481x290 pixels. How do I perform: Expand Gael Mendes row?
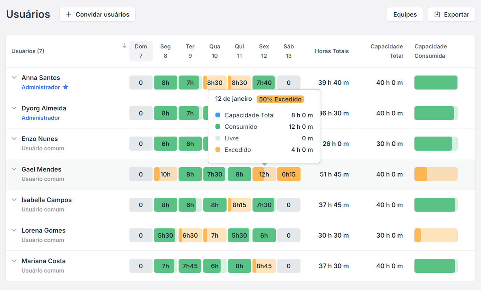click(x=14, y=169)
